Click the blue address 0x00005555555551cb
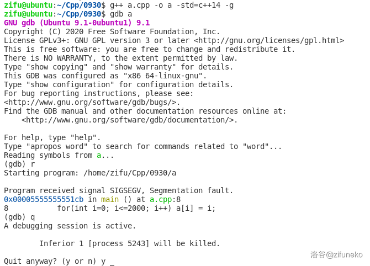 (44, 199)
